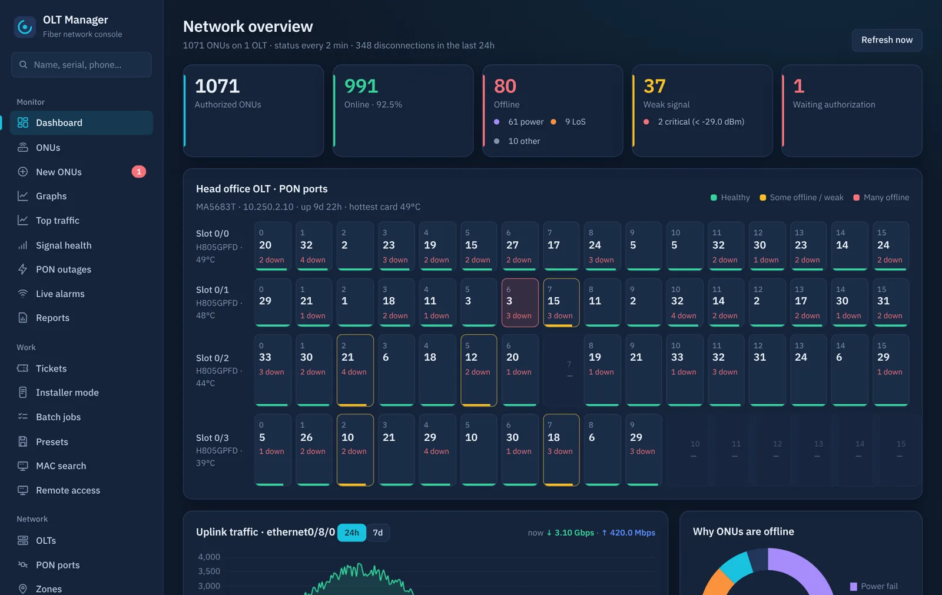Open the Weak signal 37 card
The height and width of the screenshot is (595, 942).
point(702,111)
